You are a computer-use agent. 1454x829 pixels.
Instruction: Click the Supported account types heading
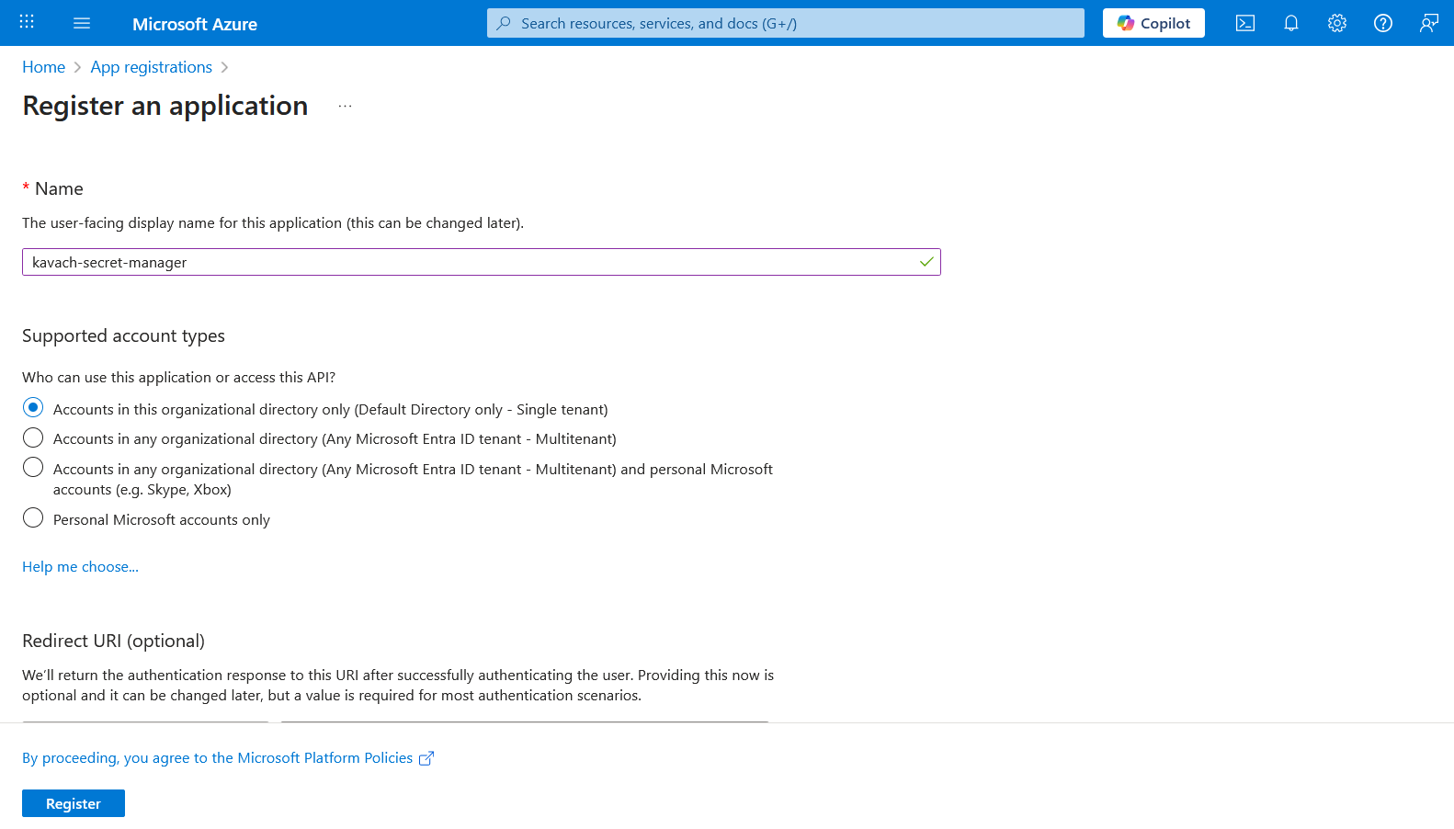(123, 335)
